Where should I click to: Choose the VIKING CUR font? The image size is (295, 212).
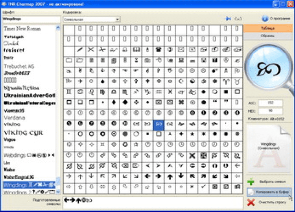pos(23,133)
